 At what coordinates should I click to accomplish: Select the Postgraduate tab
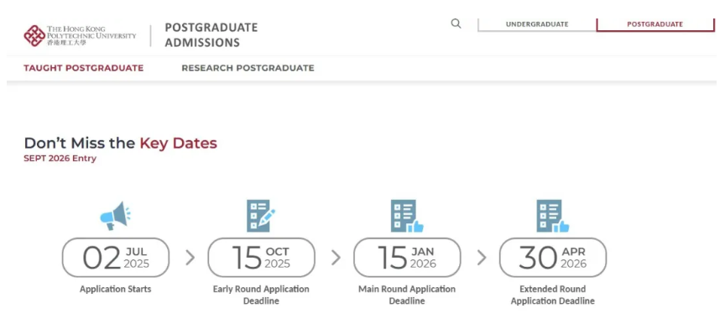click(655, 24)
